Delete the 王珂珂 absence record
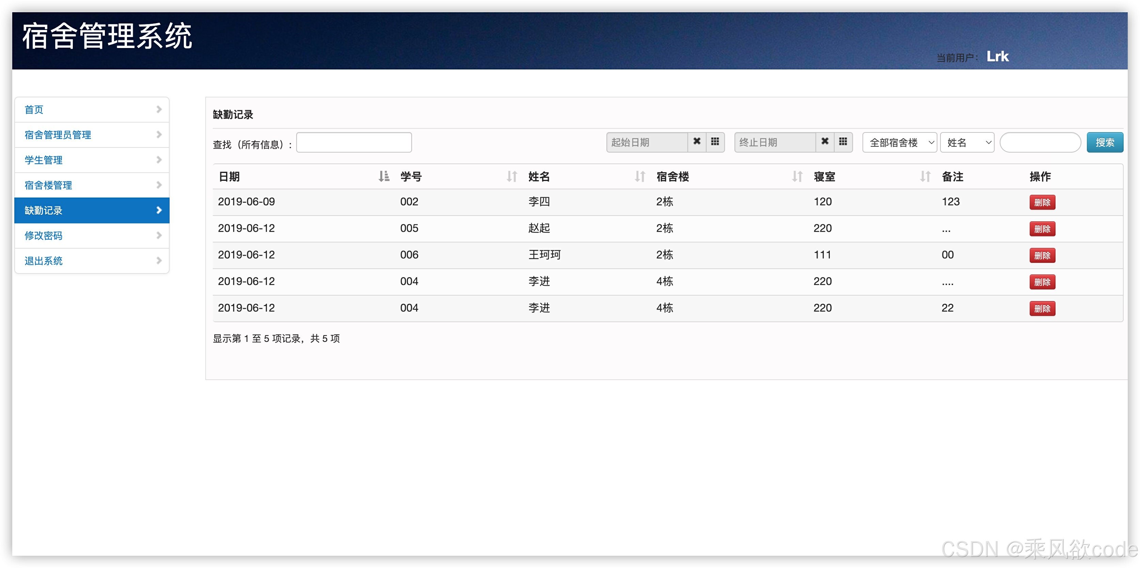Image resolution: width=1140 pixels, height=568 pixels. (1042, 255)
